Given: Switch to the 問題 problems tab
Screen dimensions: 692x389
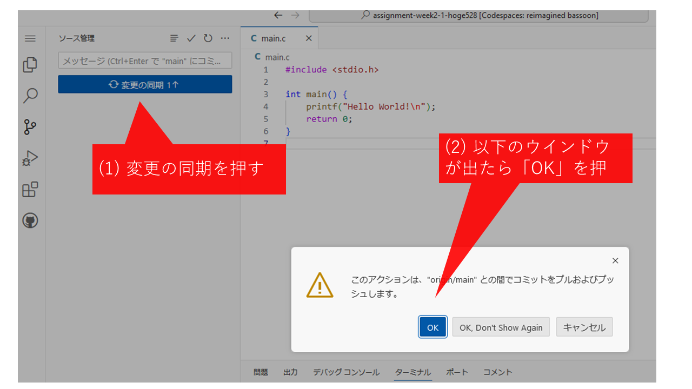Looking at the screenshot, I should (261, 372).
